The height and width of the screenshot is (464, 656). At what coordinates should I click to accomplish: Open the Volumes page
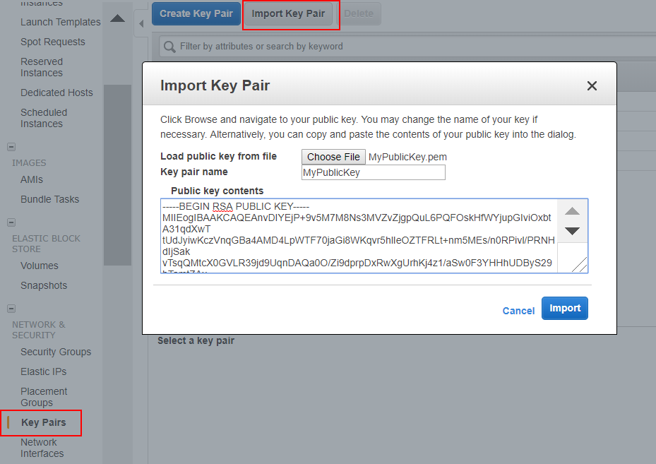coord(40,266)
